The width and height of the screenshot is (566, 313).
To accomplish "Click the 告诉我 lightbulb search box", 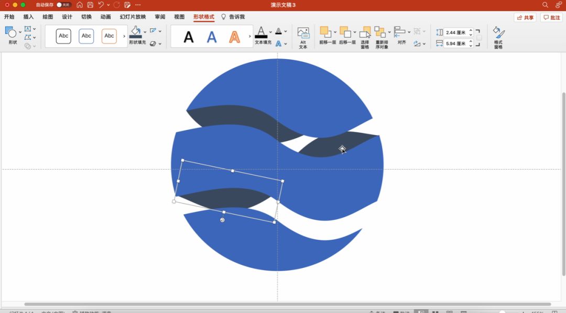I will [233, 17].
